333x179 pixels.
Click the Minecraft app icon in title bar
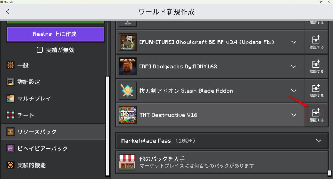(2, 2)
